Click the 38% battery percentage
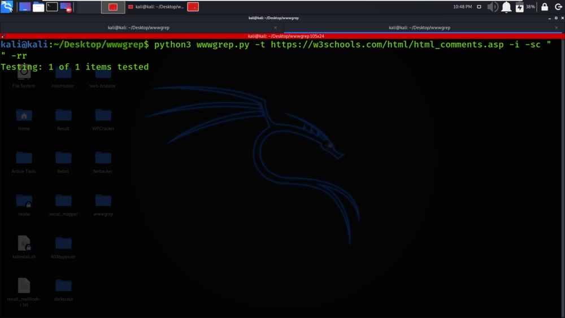The image size is (565, 318). 530,7
